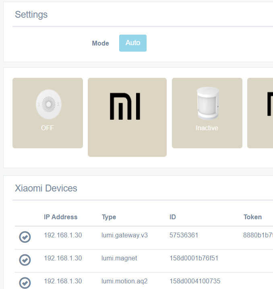Select device ID 158d0004100735
273x289 pixels.
pos(195,281)
